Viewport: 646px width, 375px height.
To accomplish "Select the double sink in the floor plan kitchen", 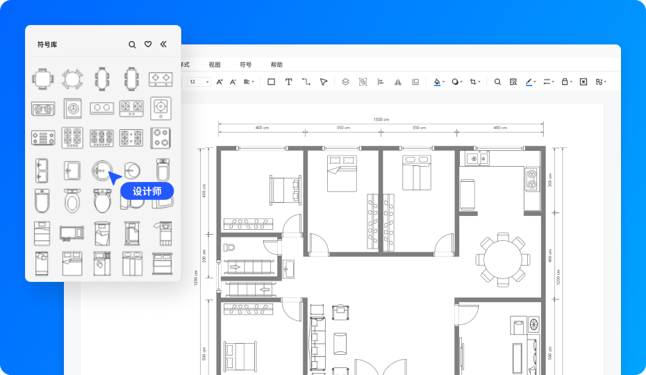I will pos(477,158).
